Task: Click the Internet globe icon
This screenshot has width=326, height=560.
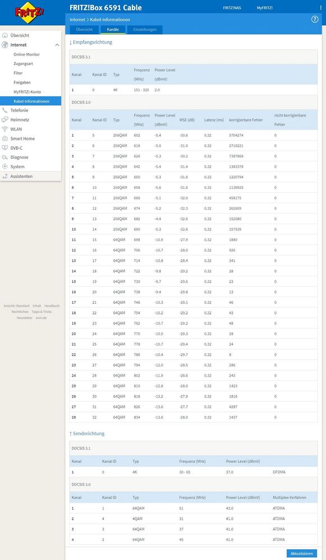Action: pyautogui.click(x=5, y=45)
